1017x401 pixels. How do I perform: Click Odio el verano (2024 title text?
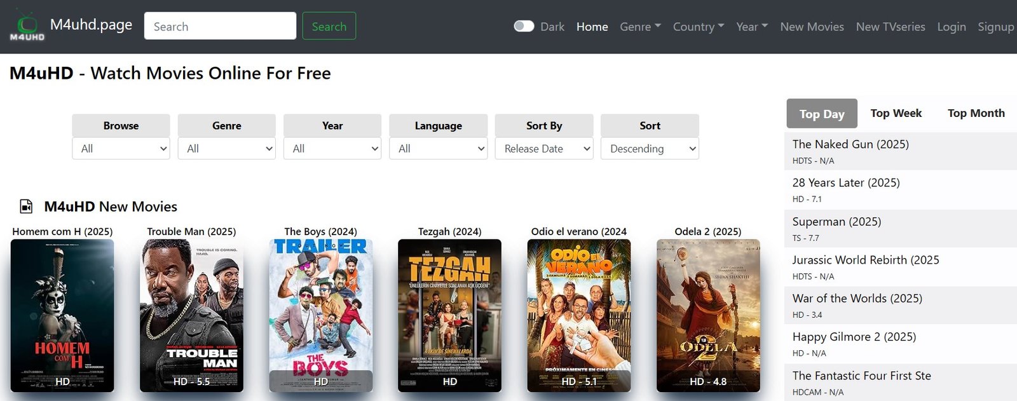point(579,231)
